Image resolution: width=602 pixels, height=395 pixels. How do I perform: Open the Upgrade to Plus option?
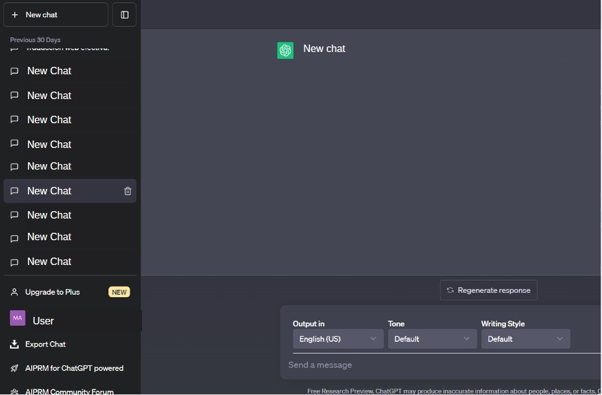[70, 292]
